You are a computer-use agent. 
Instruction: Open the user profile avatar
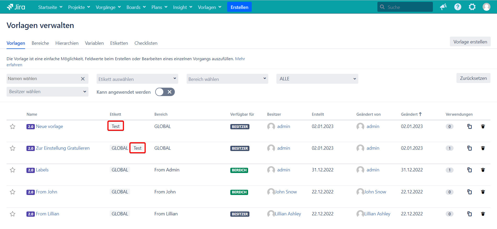pos(486,7)
